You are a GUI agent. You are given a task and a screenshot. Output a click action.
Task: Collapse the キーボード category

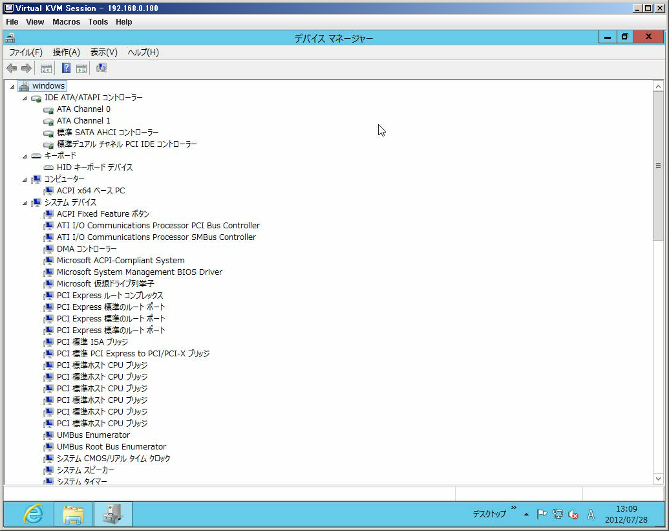[25, 157]
